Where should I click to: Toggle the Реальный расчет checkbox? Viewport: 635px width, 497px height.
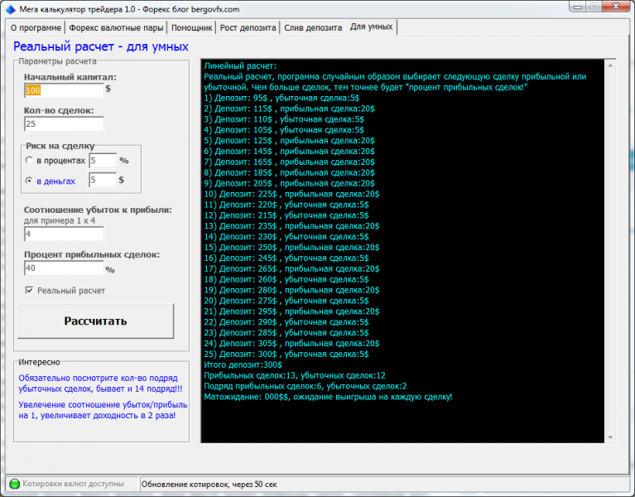(29, 290)
